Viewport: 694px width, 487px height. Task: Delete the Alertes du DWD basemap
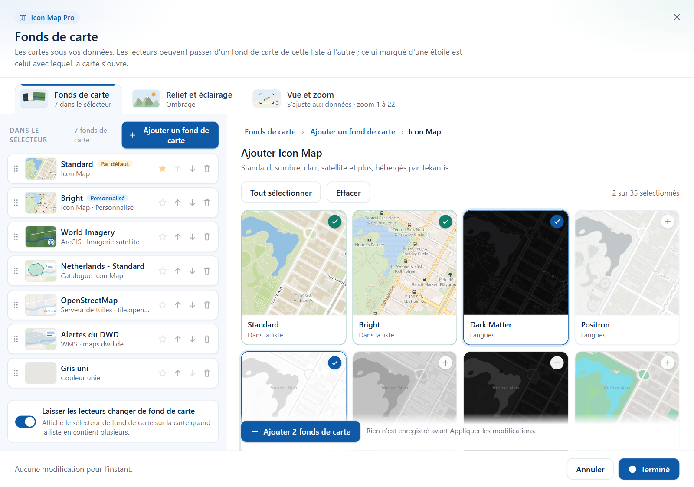[x=207, y=339]
